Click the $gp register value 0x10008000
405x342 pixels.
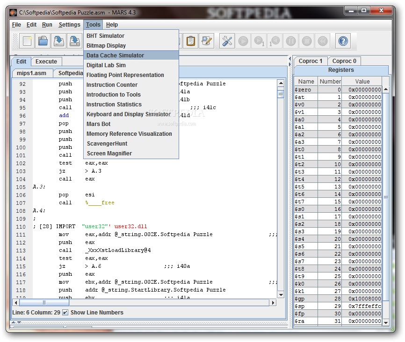tap(362, 299)
